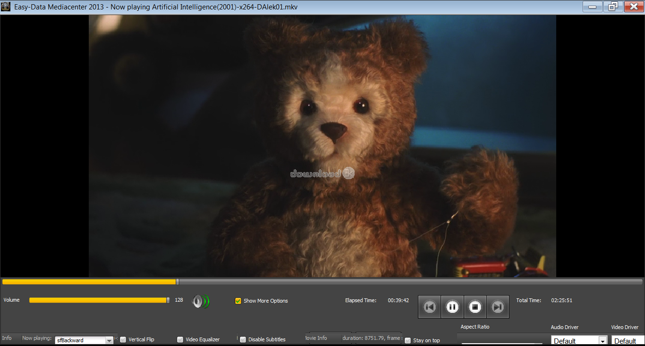The height and width of the screenshot is (346, 645).
Task: Click the elapsed time 00:39:42
Action: (398, 300)
